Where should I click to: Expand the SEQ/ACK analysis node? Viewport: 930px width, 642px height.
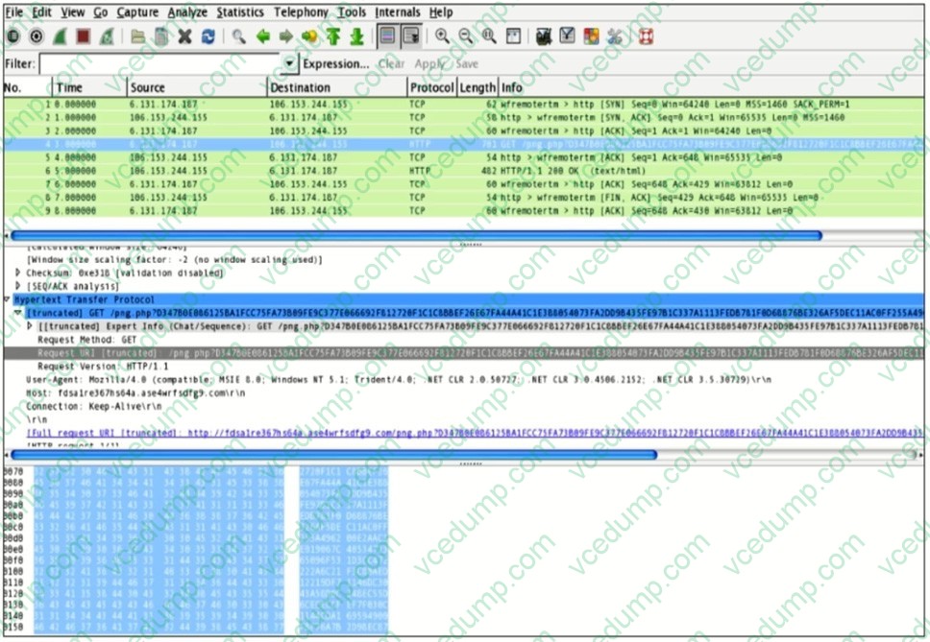tap(18, 286)
